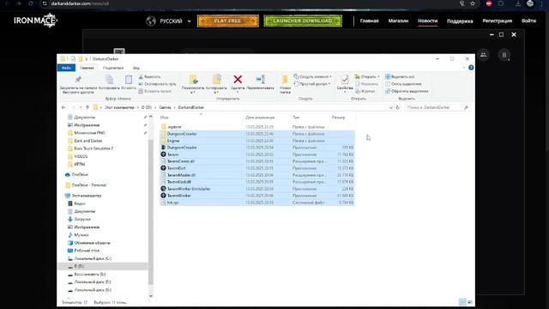Screen dimensions: 549x309
Task: Select the Вид ribbon tab
Action: point(136,68)
